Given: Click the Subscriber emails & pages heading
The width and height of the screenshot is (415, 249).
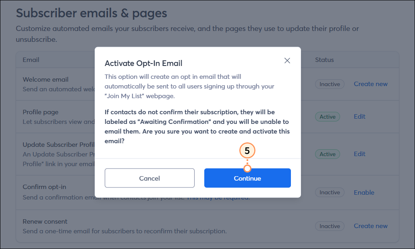Looking at the screenshot, I should (91, 13).
